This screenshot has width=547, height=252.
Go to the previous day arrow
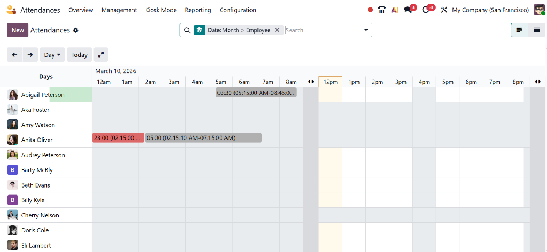coord(15,55)
